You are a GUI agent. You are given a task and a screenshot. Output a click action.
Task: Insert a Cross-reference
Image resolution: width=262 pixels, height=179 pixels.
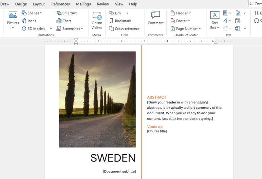124,29
